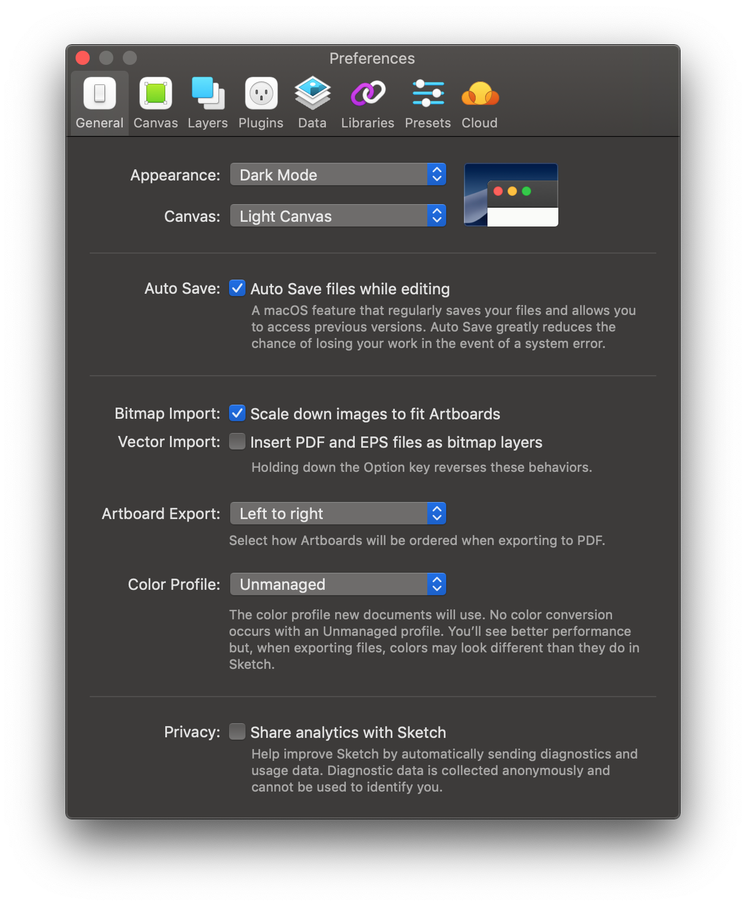
Task: Click the appearance preview thumbnail
Action: coord(511,195)
